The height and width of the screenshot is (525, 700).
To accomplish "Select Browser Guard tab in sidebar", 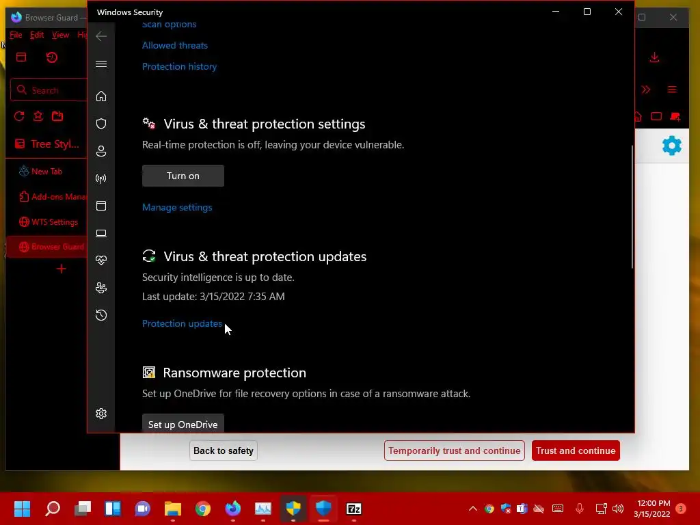I will click(46, 246).
